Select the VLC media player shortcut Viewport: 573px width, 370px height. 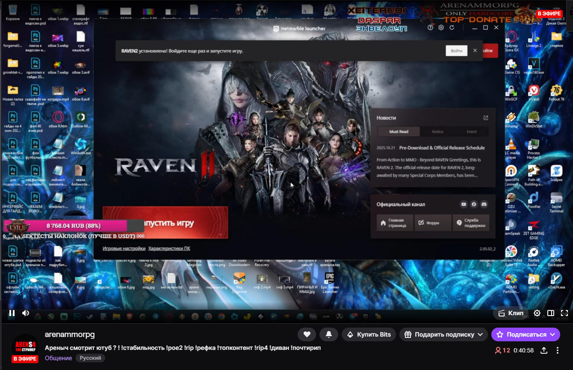[x=511, y=149]
